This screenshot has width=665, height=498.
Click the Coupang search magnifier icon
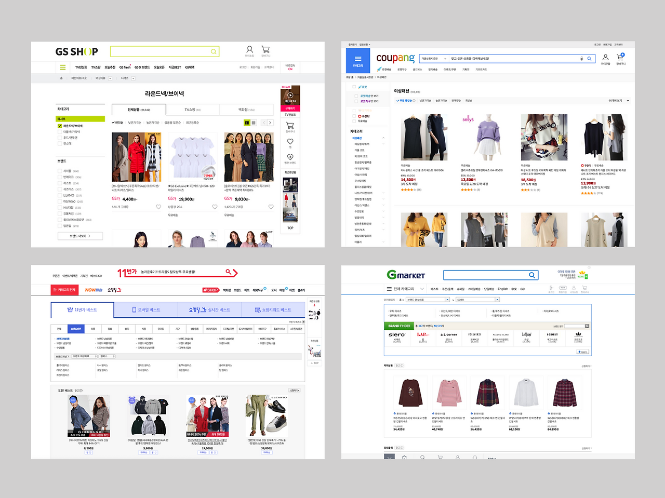(x=589, y=59)
